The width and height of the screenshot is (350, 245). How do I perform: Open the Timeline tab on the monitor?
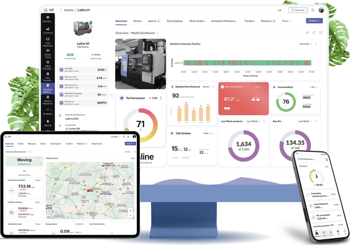click(249, 21)
